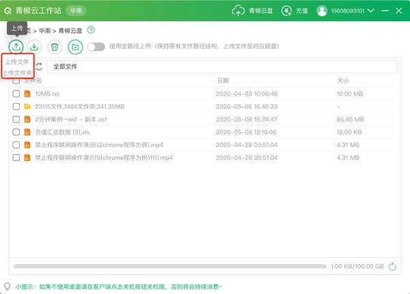Click the refresh icon beside the path field
This screenshot has width=410, height=294.
point(39,67)
